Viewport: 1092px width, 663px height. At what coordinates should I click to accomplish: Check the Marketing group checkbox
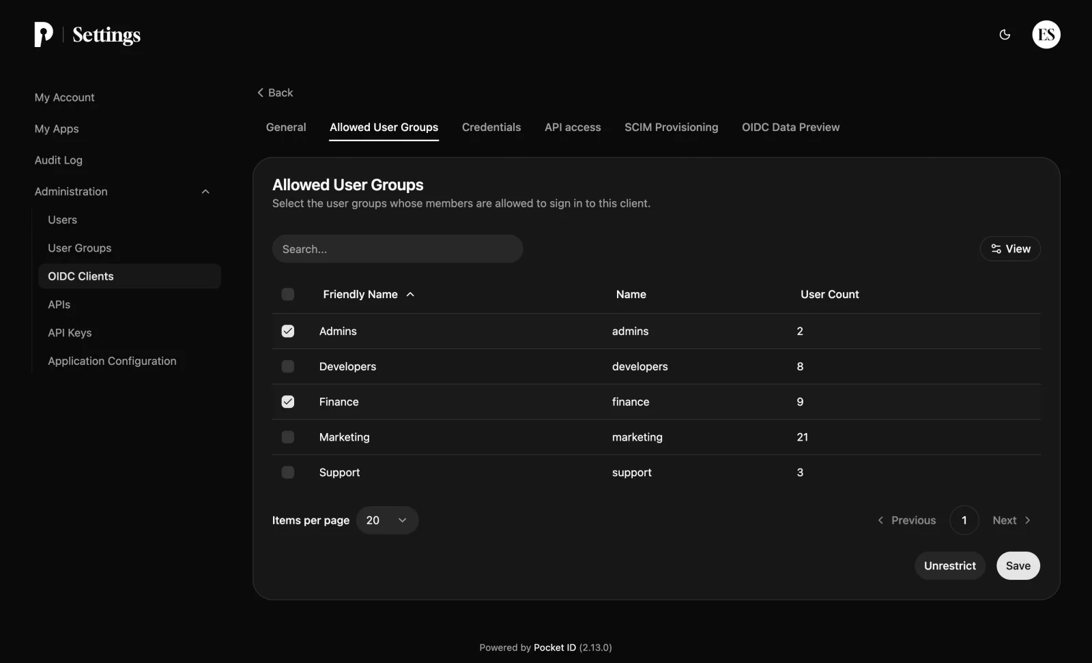(288, 437)
